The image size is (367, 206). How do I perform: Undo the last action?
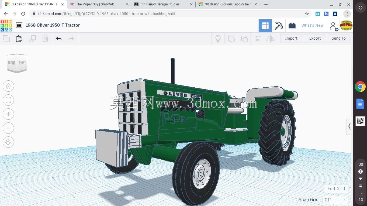58,39
